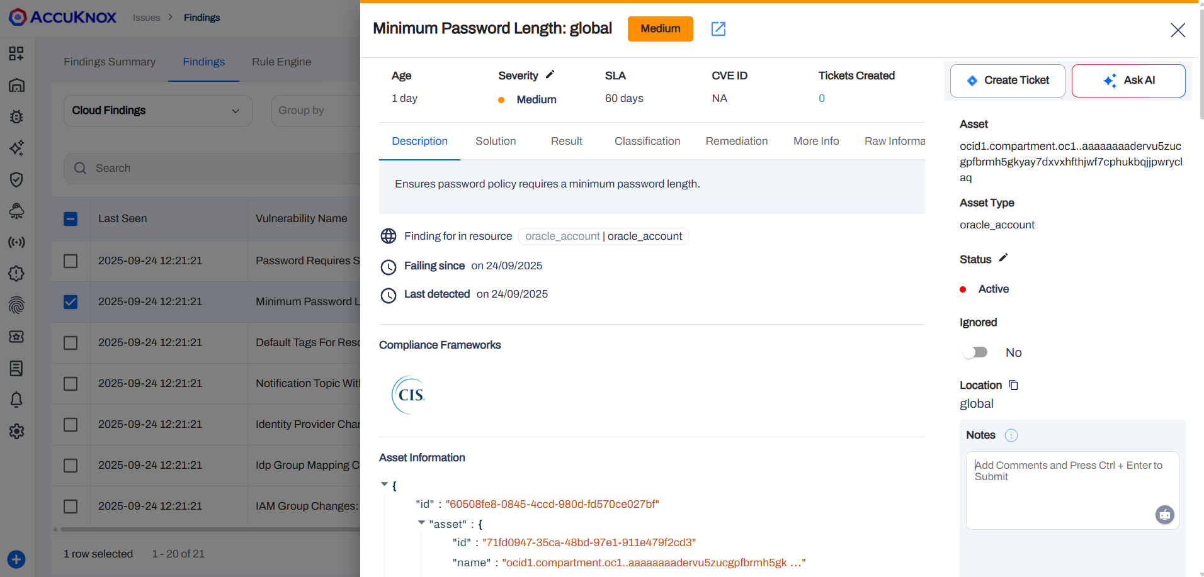
Task: Click the Create Ticket button
Action: pos(1007,81)
